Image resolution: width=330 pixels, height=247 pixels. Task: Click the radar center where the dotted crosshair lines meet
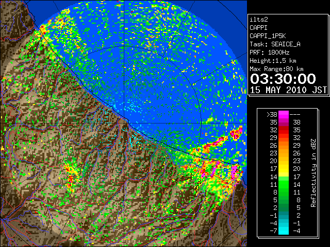pyautogui.click(x=124, y=123)
